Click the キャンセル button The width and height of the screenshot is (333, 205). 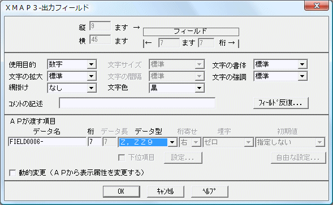pyautogui.click(x=166, y=191)
